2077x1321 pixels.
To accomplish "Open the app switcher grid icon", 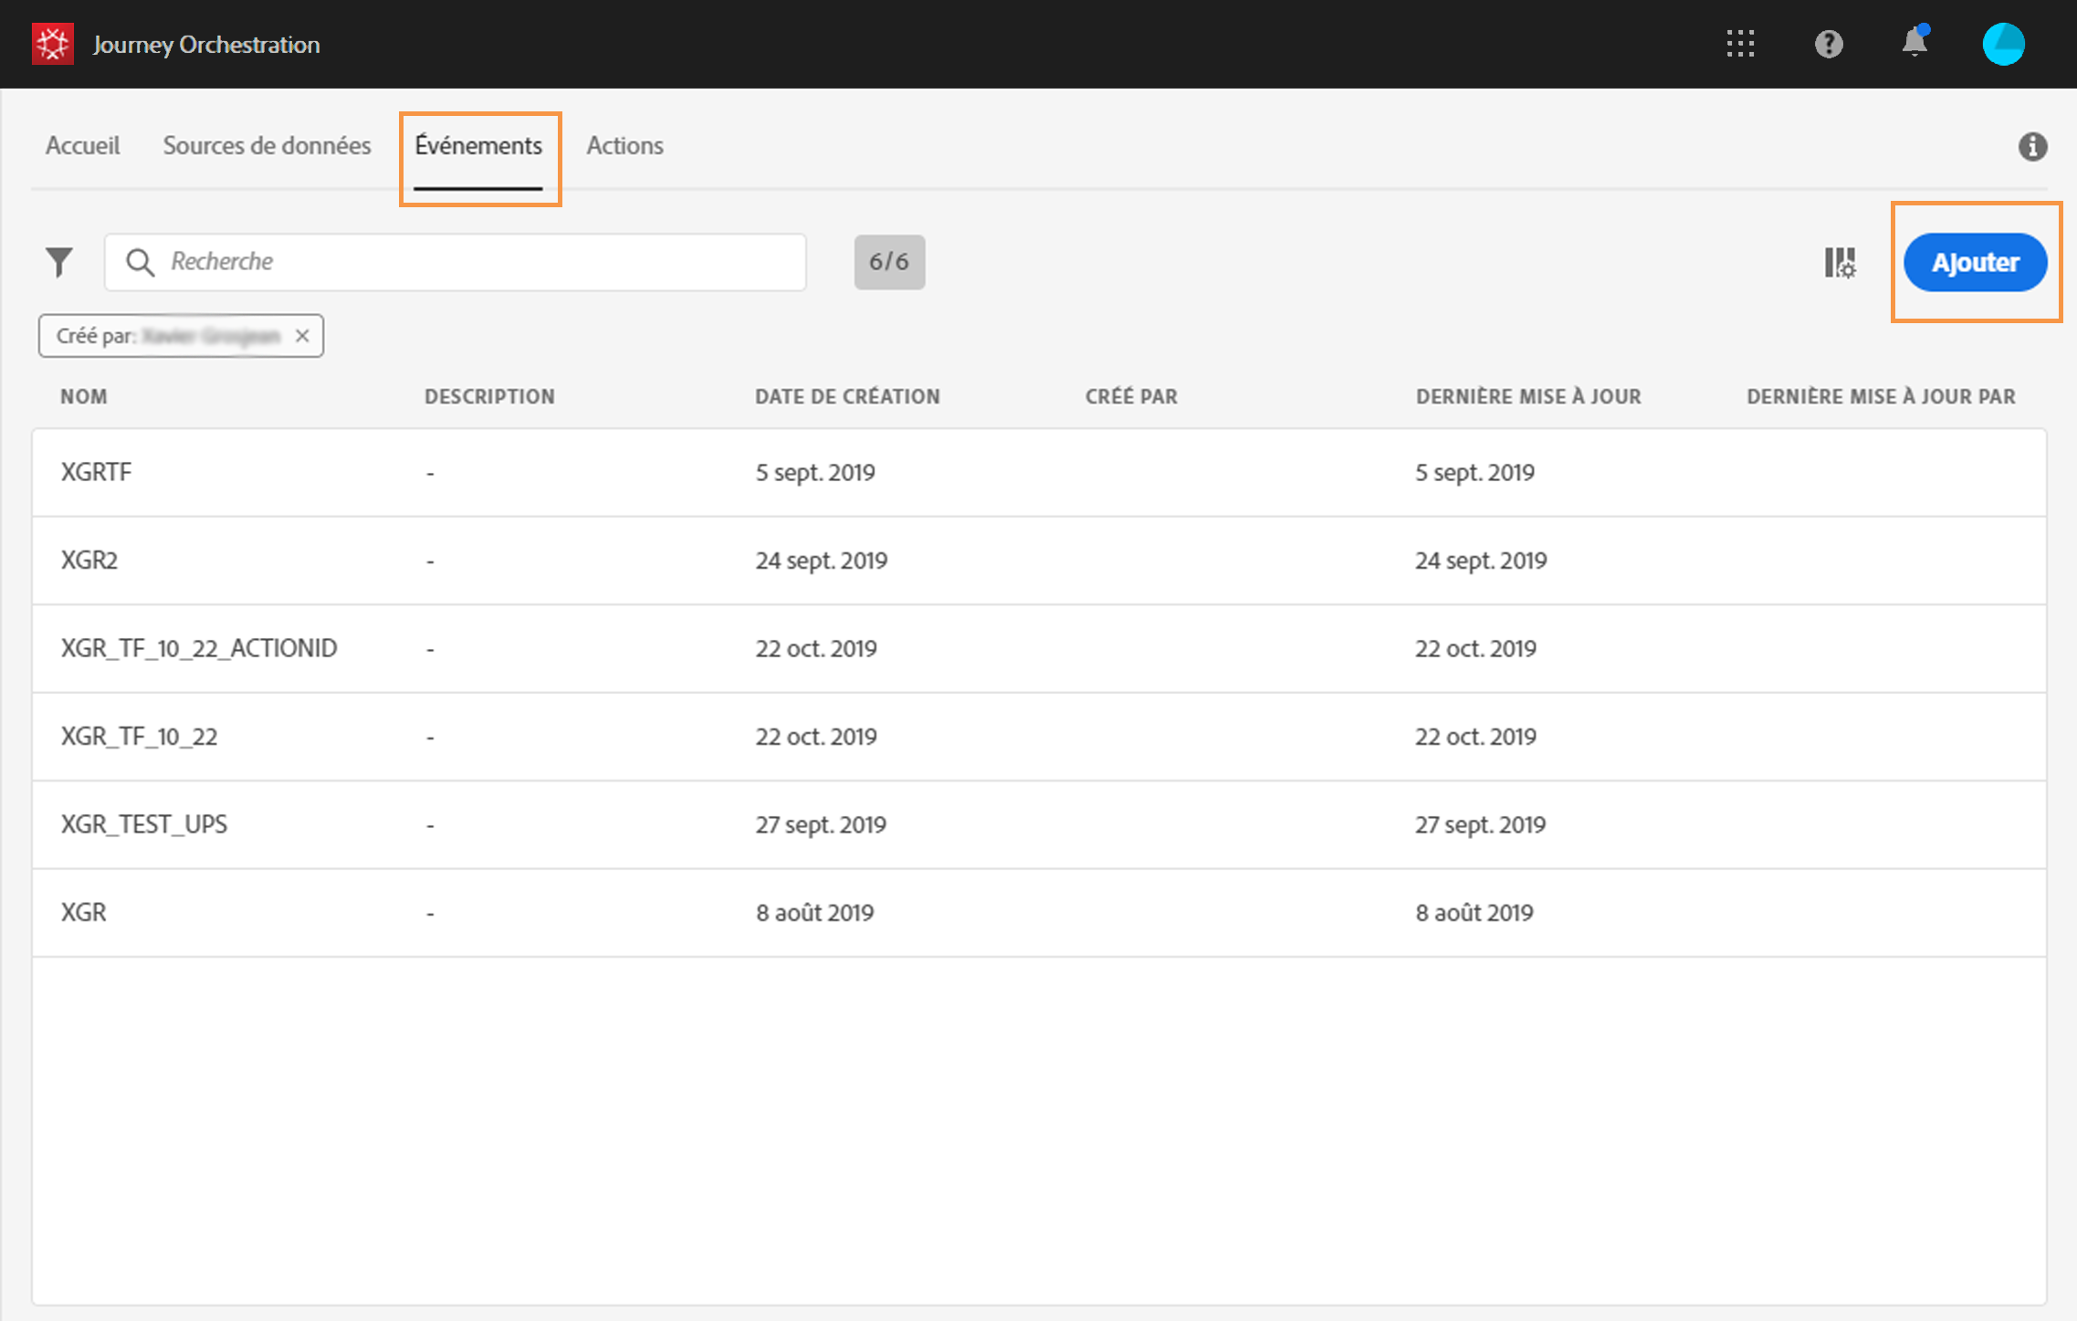I will point(1740,44).
